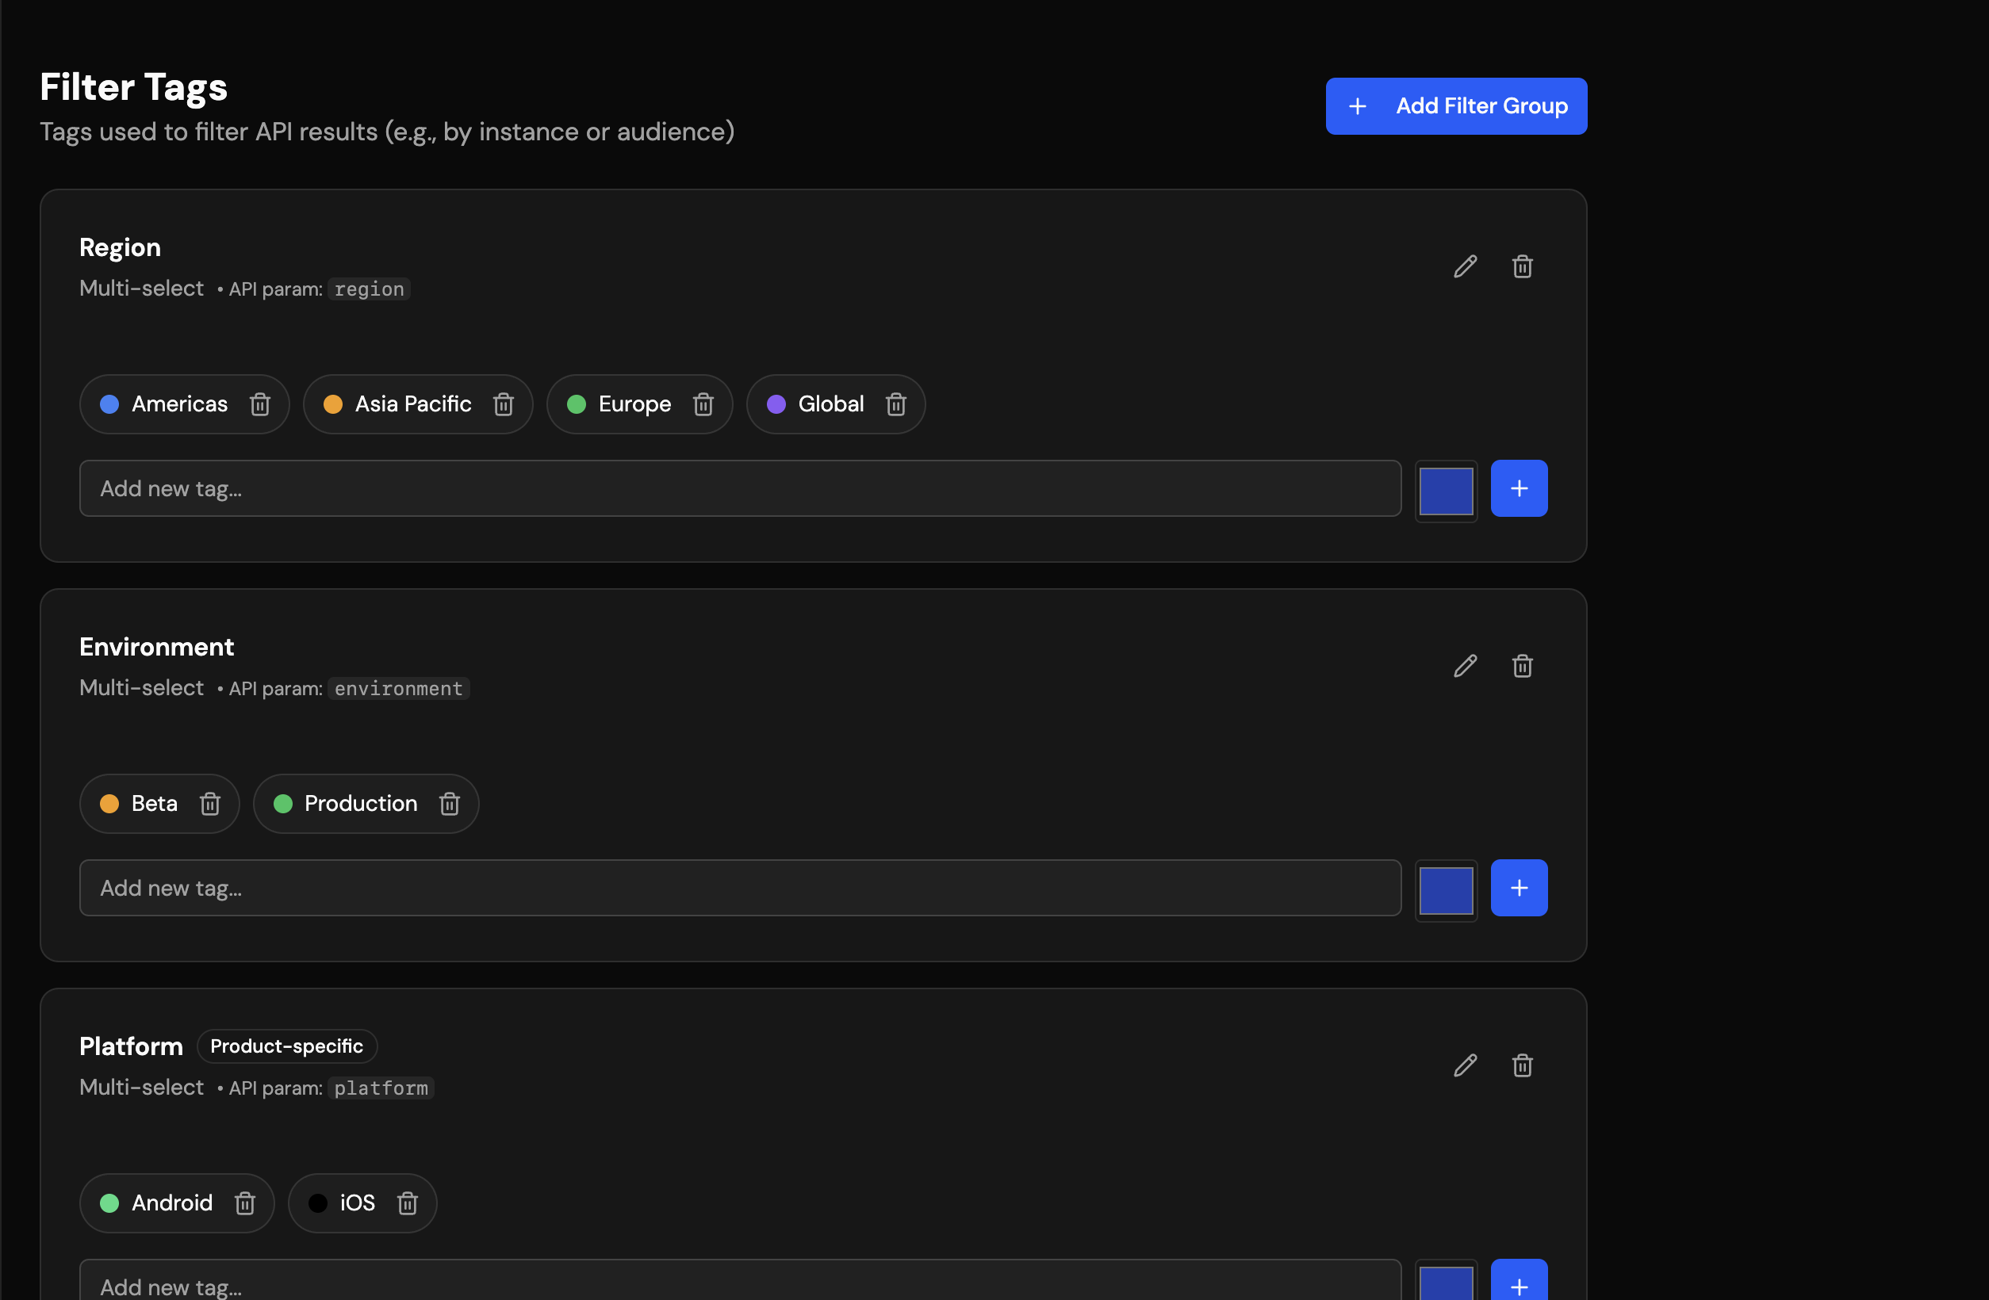The height and width of the screenshot is (1300, 1989).
Task: Delete the Global tag
Action: [x=895, y=404]
